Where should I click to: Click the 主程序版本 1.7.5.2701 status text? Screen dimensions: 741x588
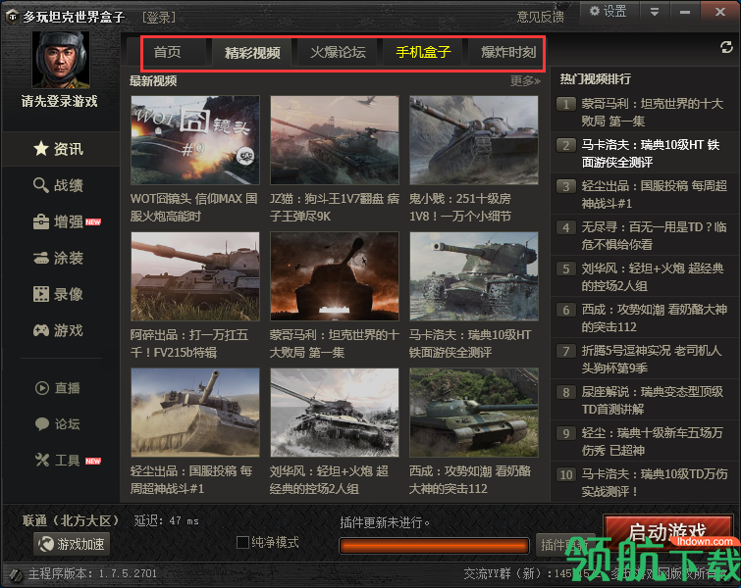(x=92, y=573)
